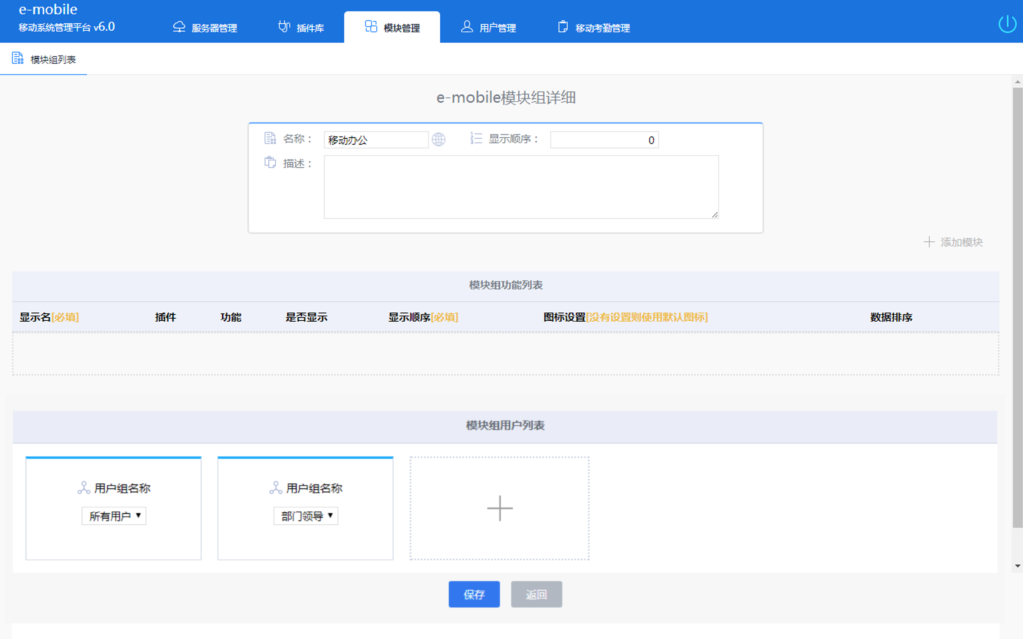Focus the 名称 input field

[x=376, y=140]
